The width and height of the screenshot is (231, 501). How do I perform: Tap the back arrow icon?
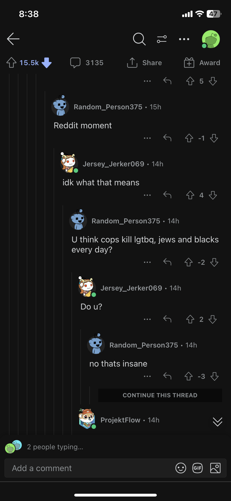[13, 39]
